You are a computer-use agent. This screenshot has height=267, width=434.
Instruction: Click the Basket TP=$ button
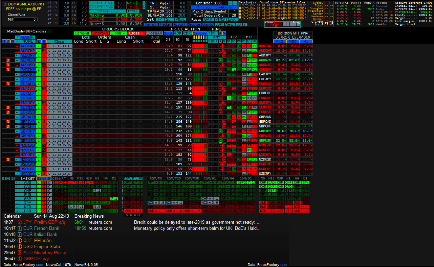[102, 3]
